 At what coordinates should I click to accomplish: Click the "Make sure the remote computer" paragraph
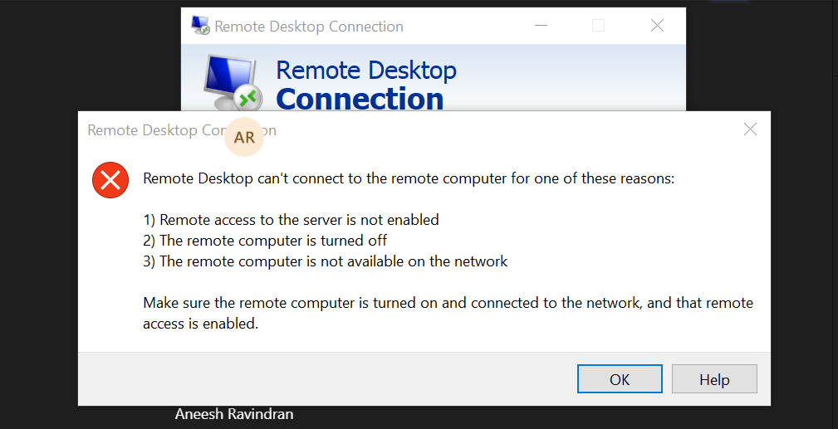click(448, 313)
